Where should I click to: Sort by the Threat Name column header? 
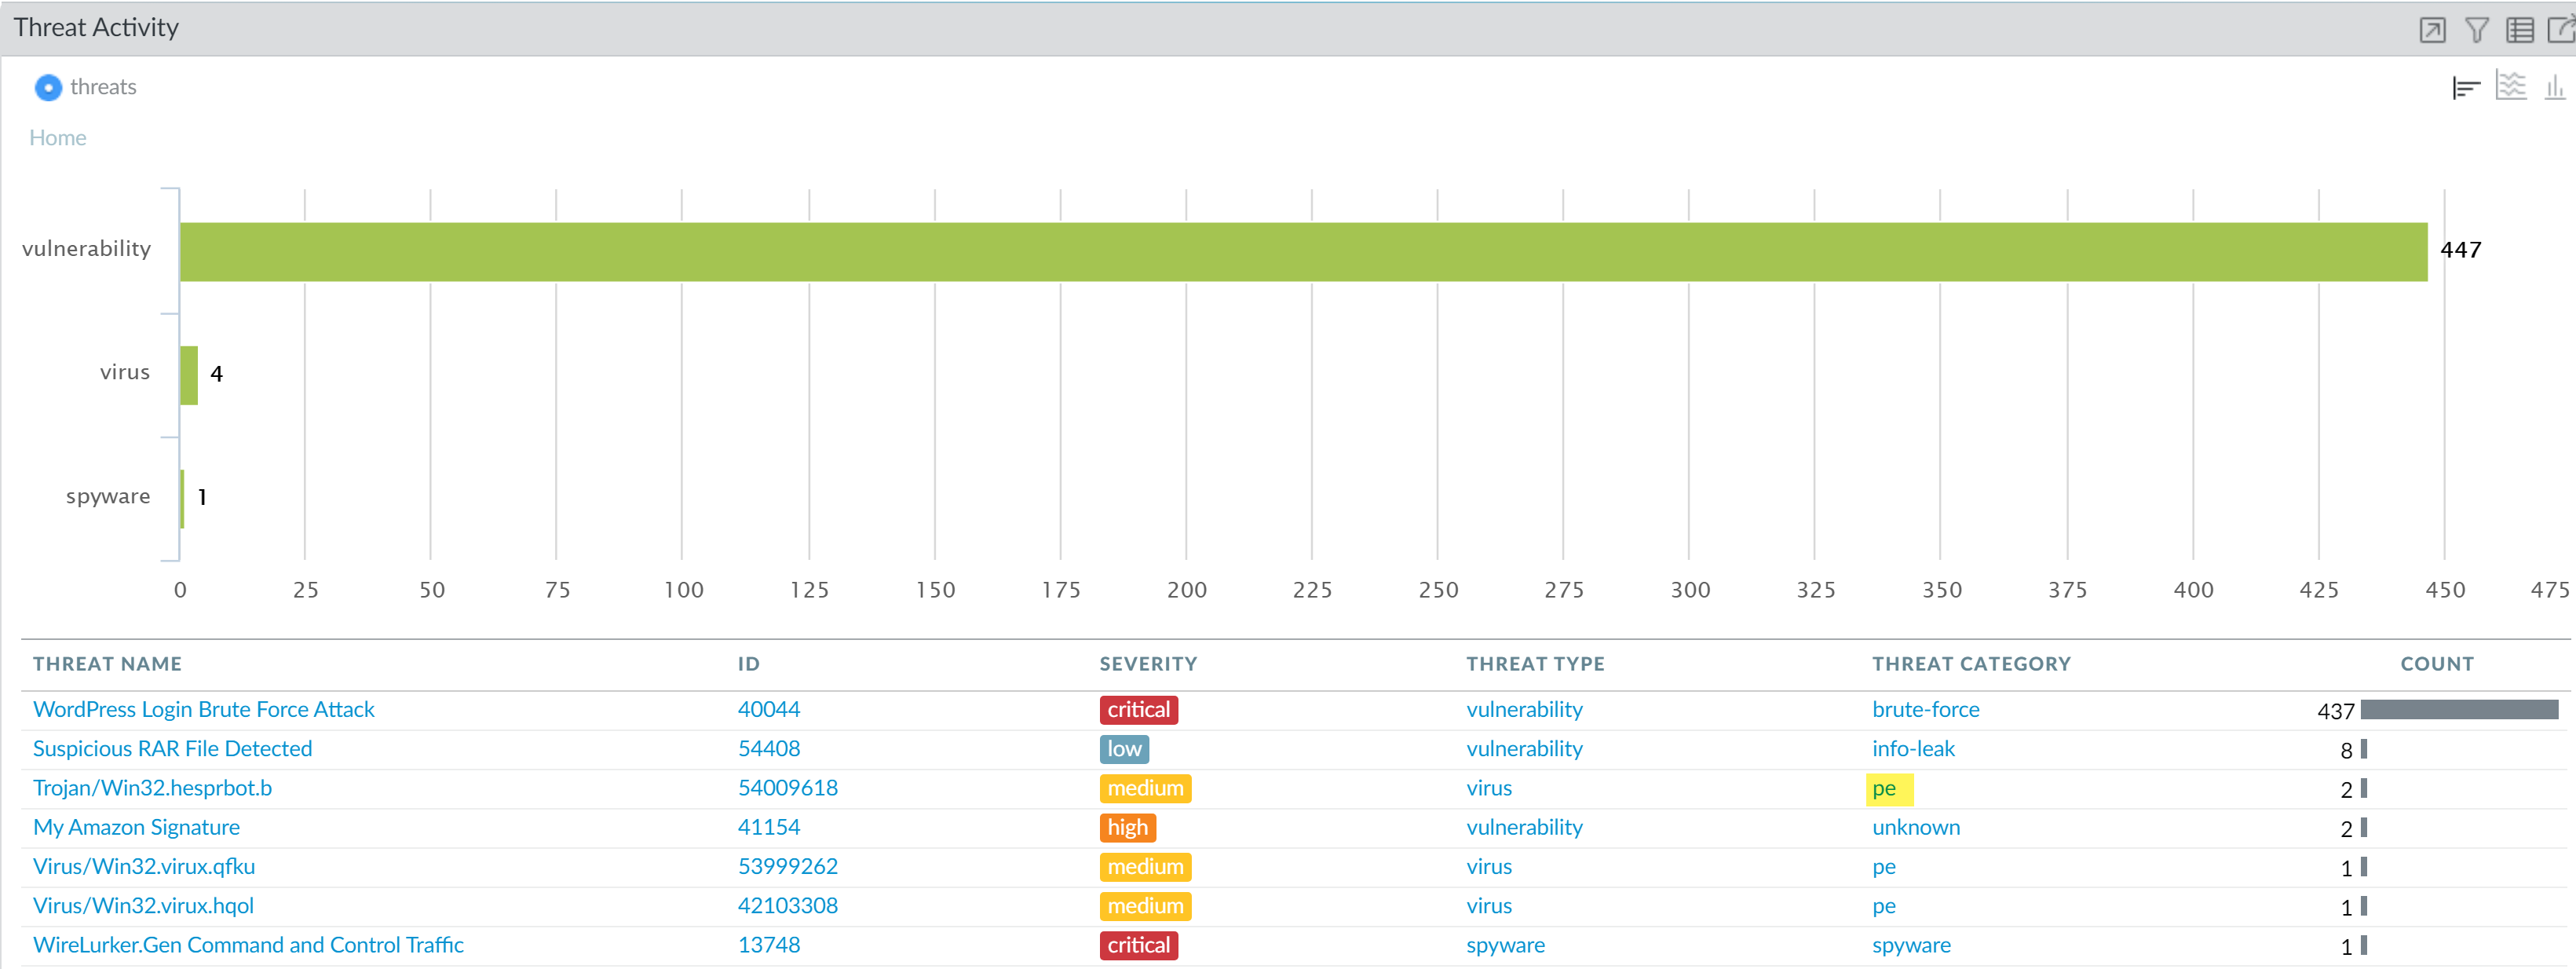click(107, 664)
